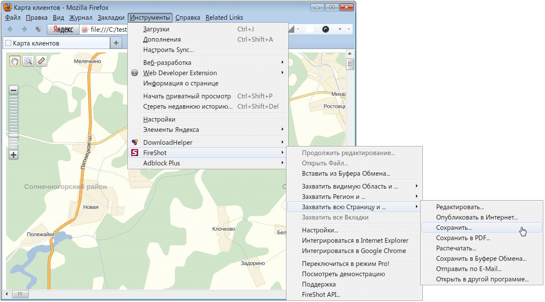Open the dropdown arrow beside color-wheel icon
The image size is (545, 302).
(x=340, y=29)
